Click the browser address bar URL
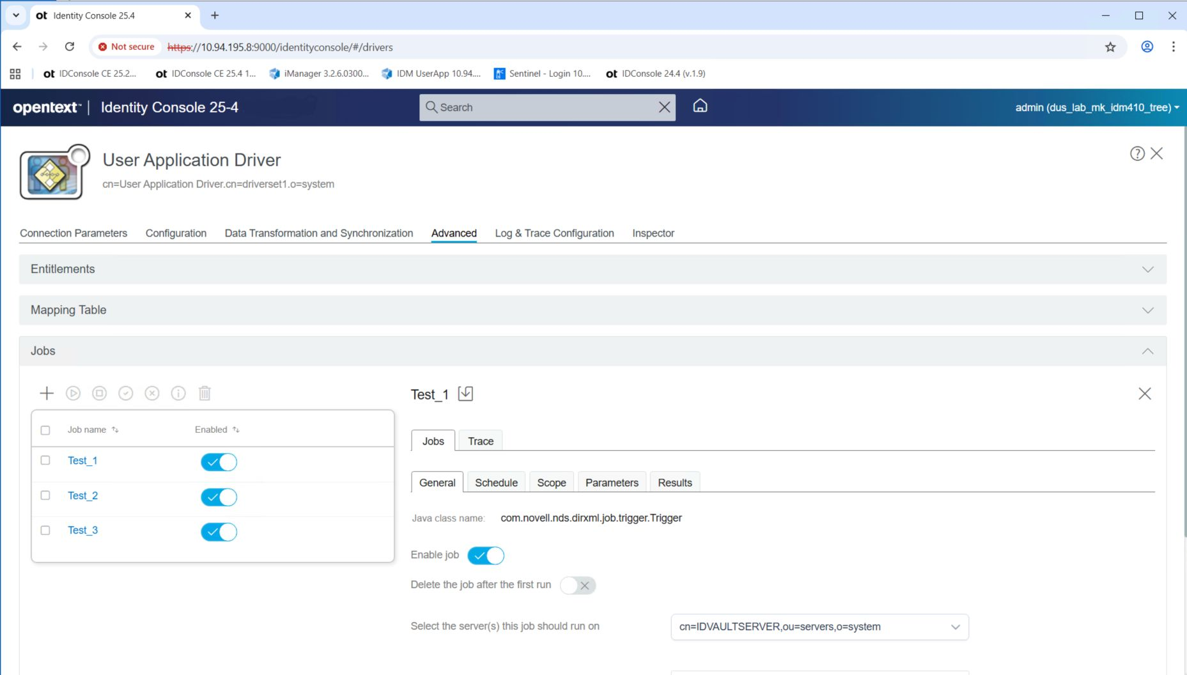This screenshot has width=1187, height=675. pyautogui.click(x=280, y=47)
